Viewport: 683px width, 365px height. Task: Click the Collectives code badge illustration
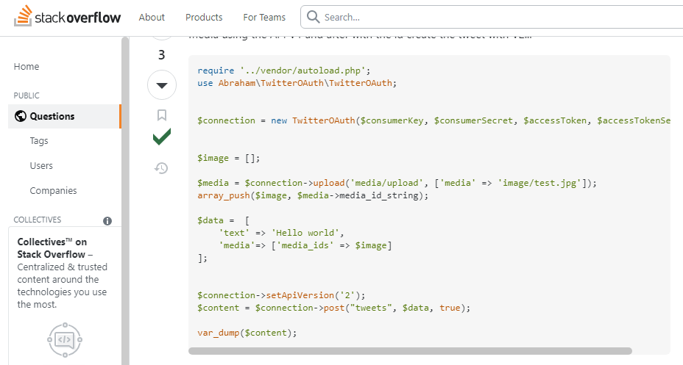click(x=64, y=339)
